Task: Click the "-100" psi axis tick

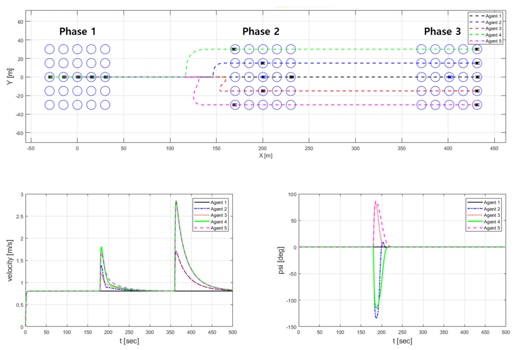Action: pyautogui.click(x=291, y=301)
